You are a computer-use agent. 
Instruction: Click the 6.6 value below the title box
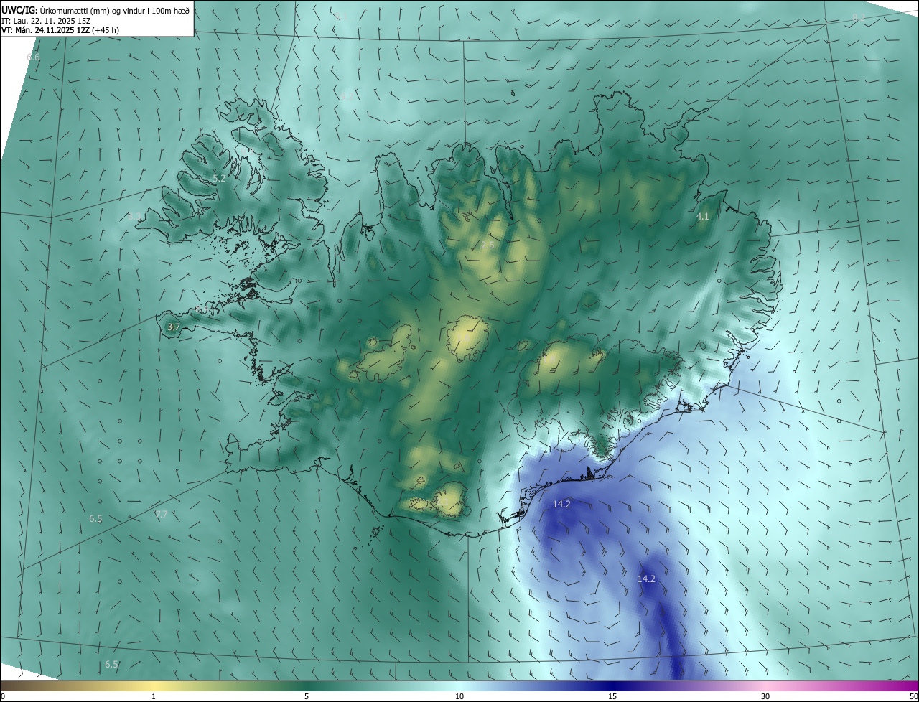point(33,57)
